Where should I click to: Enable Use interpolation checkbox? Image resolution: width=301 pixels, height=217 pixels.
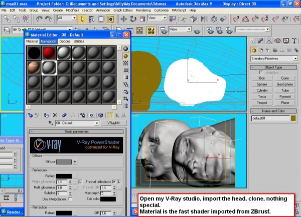point(70,199)
